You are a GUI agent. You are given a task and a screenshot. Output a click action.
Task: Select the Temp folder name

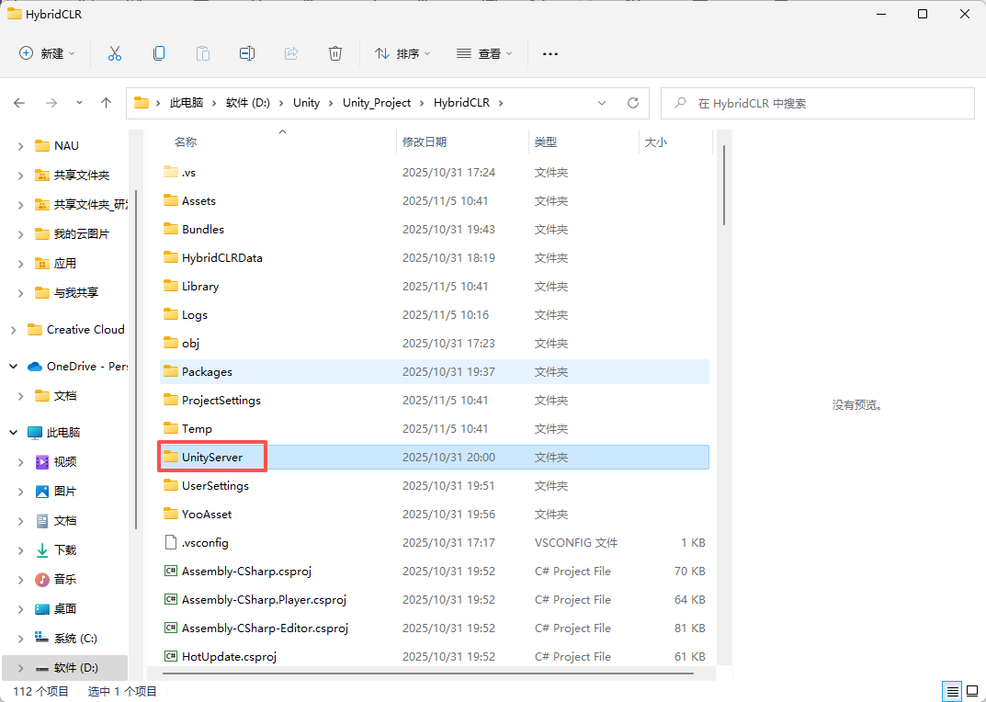(197, 428)
